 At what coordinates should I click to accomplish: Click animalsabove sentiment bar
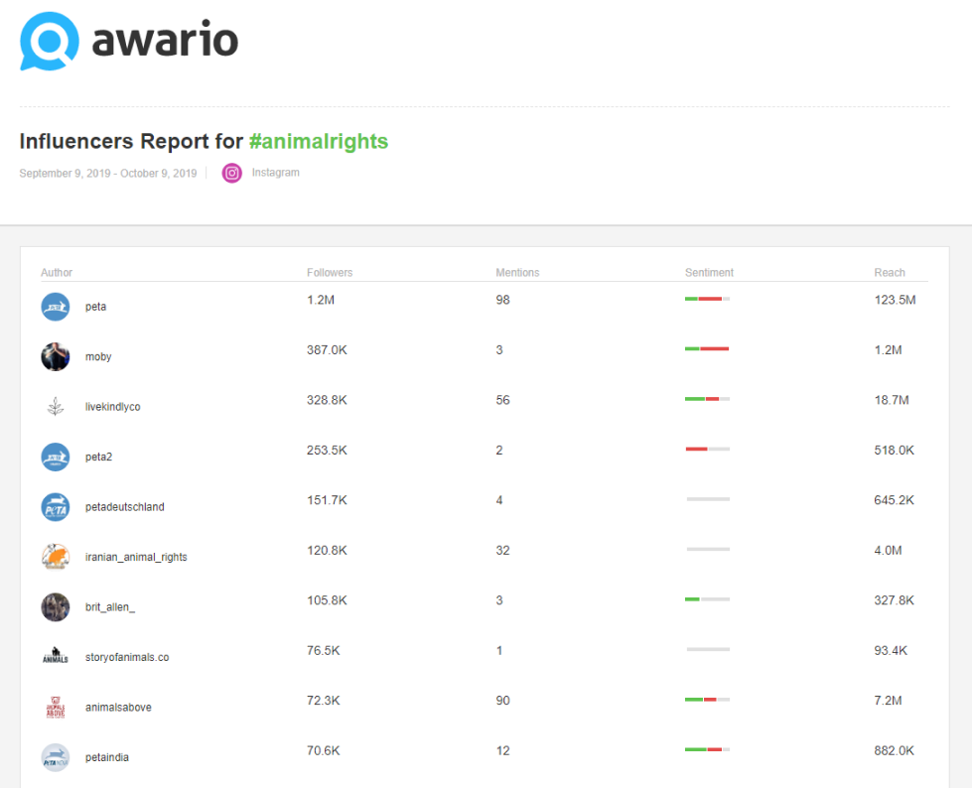pos(707,700)
